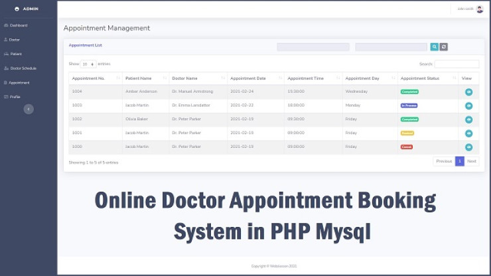
Task: View appointment 1004 with eye icon
Action: 468,92
